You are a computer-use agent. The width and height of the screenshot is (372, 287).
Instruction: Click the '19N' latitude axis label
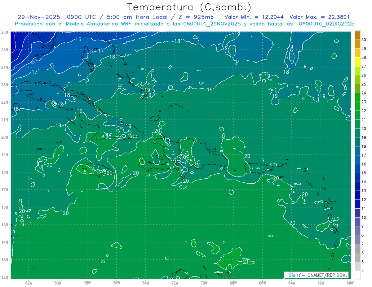click(4, 154)
